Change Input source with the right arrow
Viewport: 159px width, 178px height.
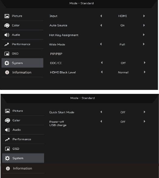coord(144,16)
